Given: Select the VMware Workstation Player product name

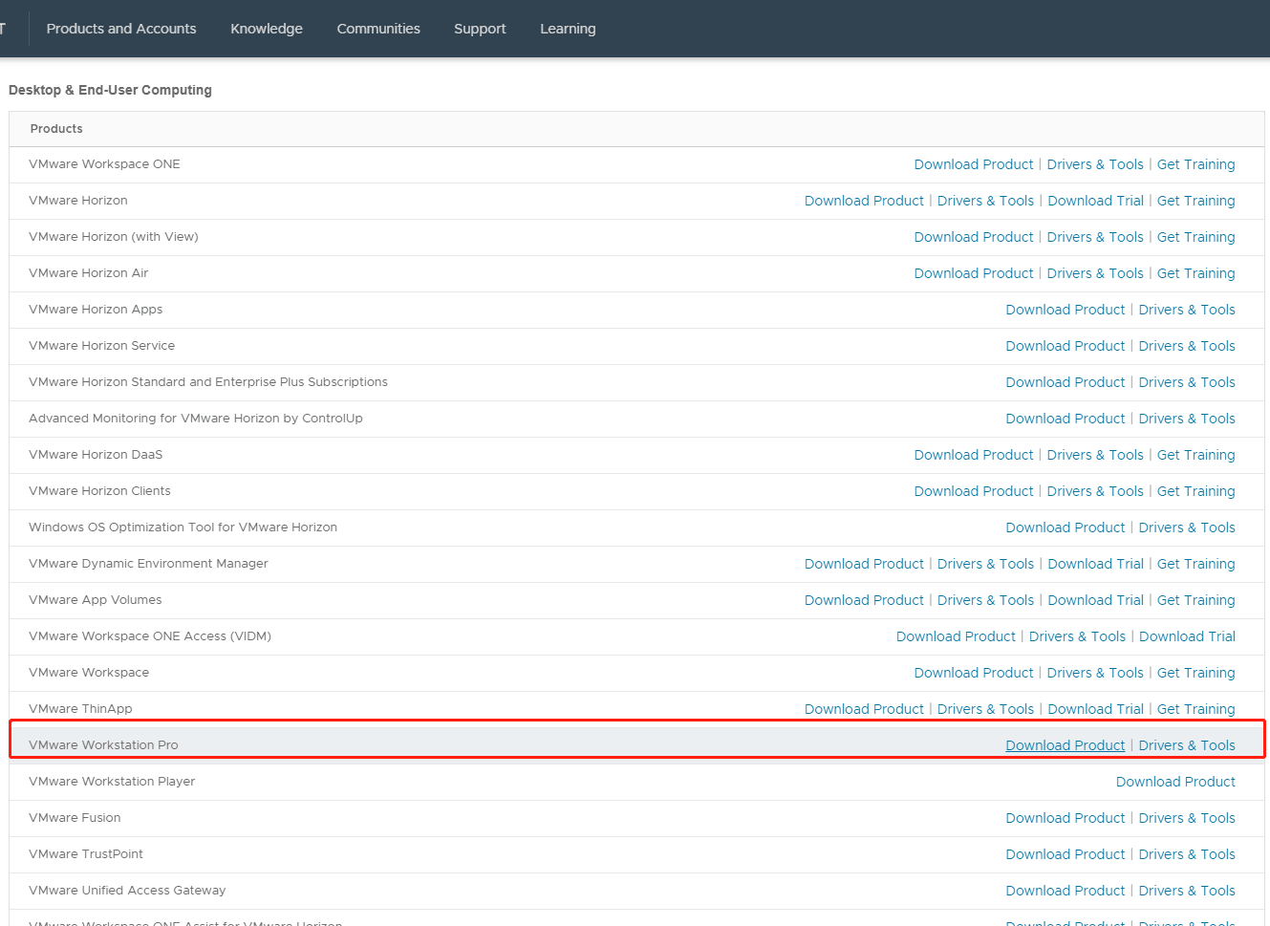Looking at the screenshot, I should pyautogui.click(x=112, y=782).
